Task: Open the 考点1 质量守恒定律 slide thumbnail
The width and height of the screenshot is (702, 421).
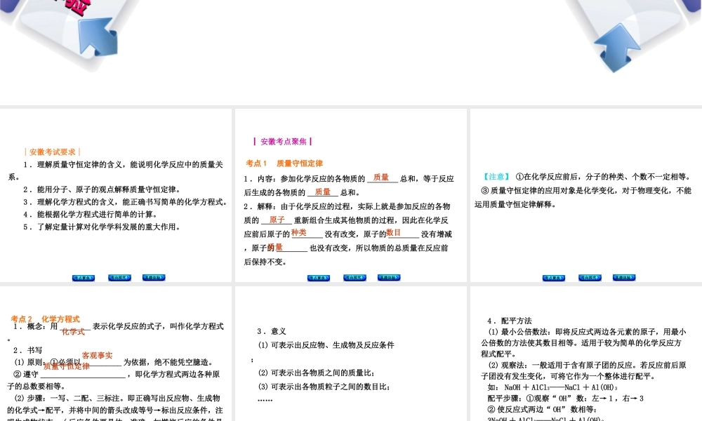Action: [350, 196]
